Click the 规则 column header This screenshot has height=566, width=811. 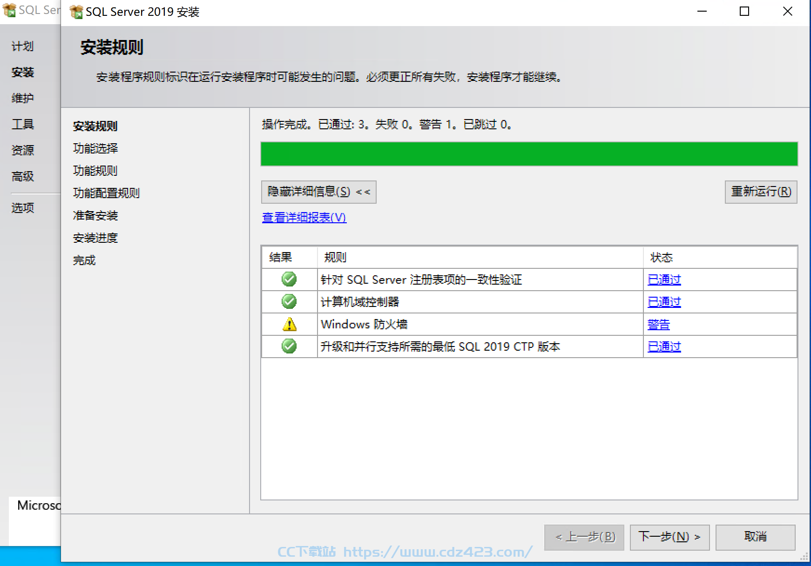tap(480, 257)
